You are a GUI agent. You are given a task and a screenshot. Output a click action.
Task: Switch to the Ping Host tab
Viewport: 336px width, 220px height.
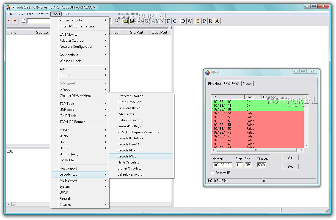(214, 84)
